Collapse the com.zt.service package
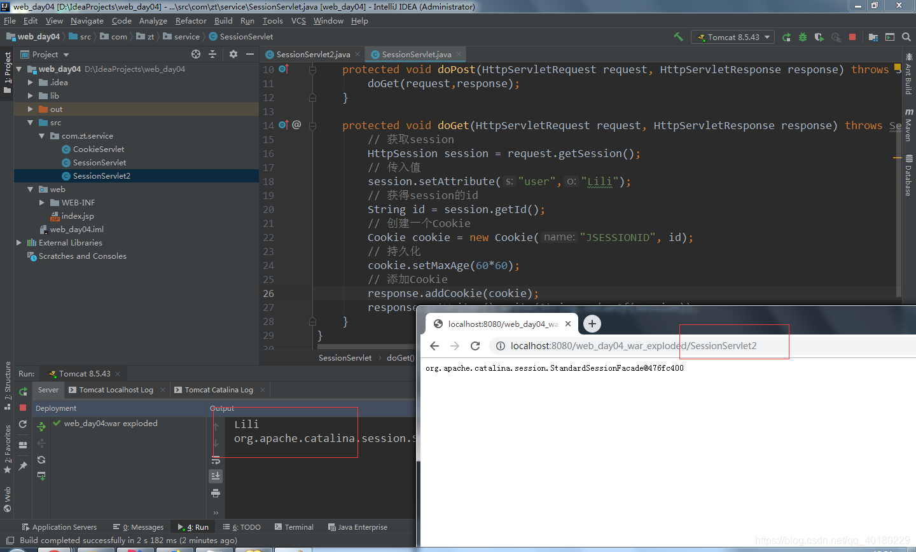 tap(41, 135)
